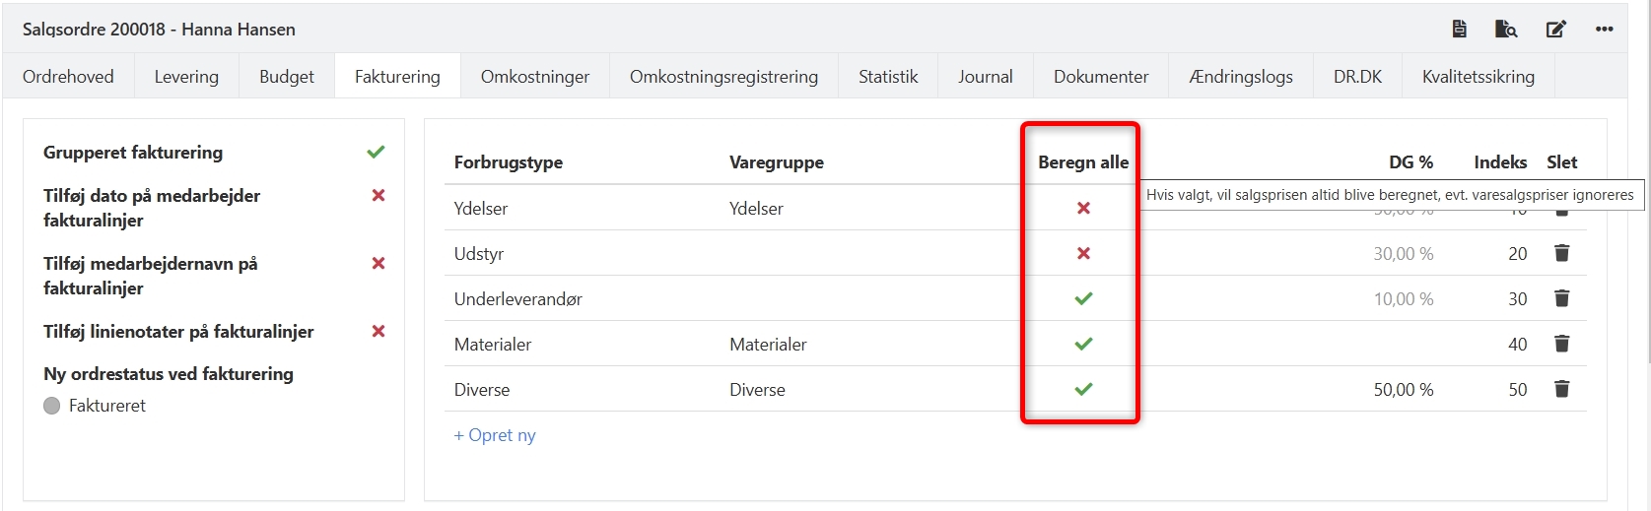This screenshot has height=511, width=1651.
Task: Click the Ydelser Forbrugstype cell
Action: coord(481,209)
